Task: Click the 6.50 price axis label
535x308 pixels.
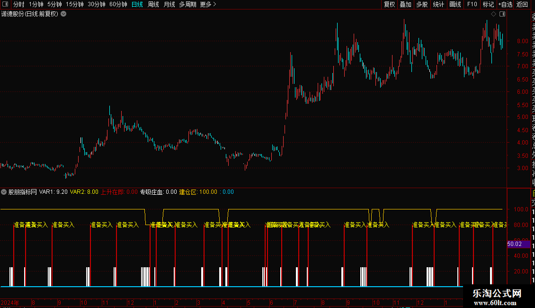Action: (522, 79)
